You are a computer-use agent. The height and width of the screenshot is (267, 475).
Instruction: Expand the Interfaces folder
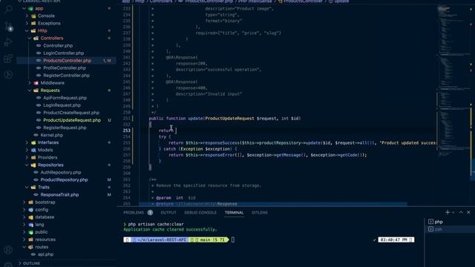pos(27,142)
